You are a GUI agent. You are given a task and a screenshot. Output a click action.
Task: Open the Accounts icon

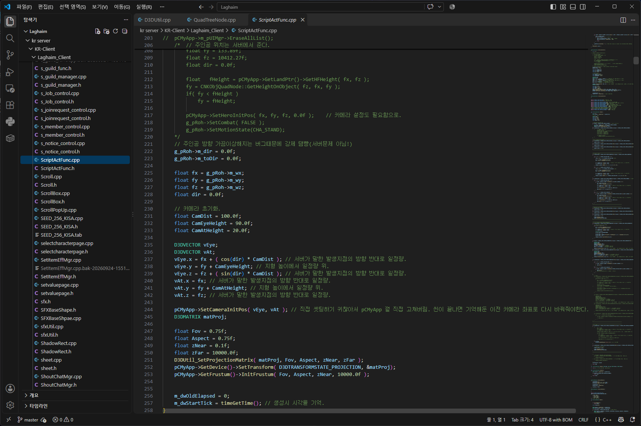[x=10, y=389]
